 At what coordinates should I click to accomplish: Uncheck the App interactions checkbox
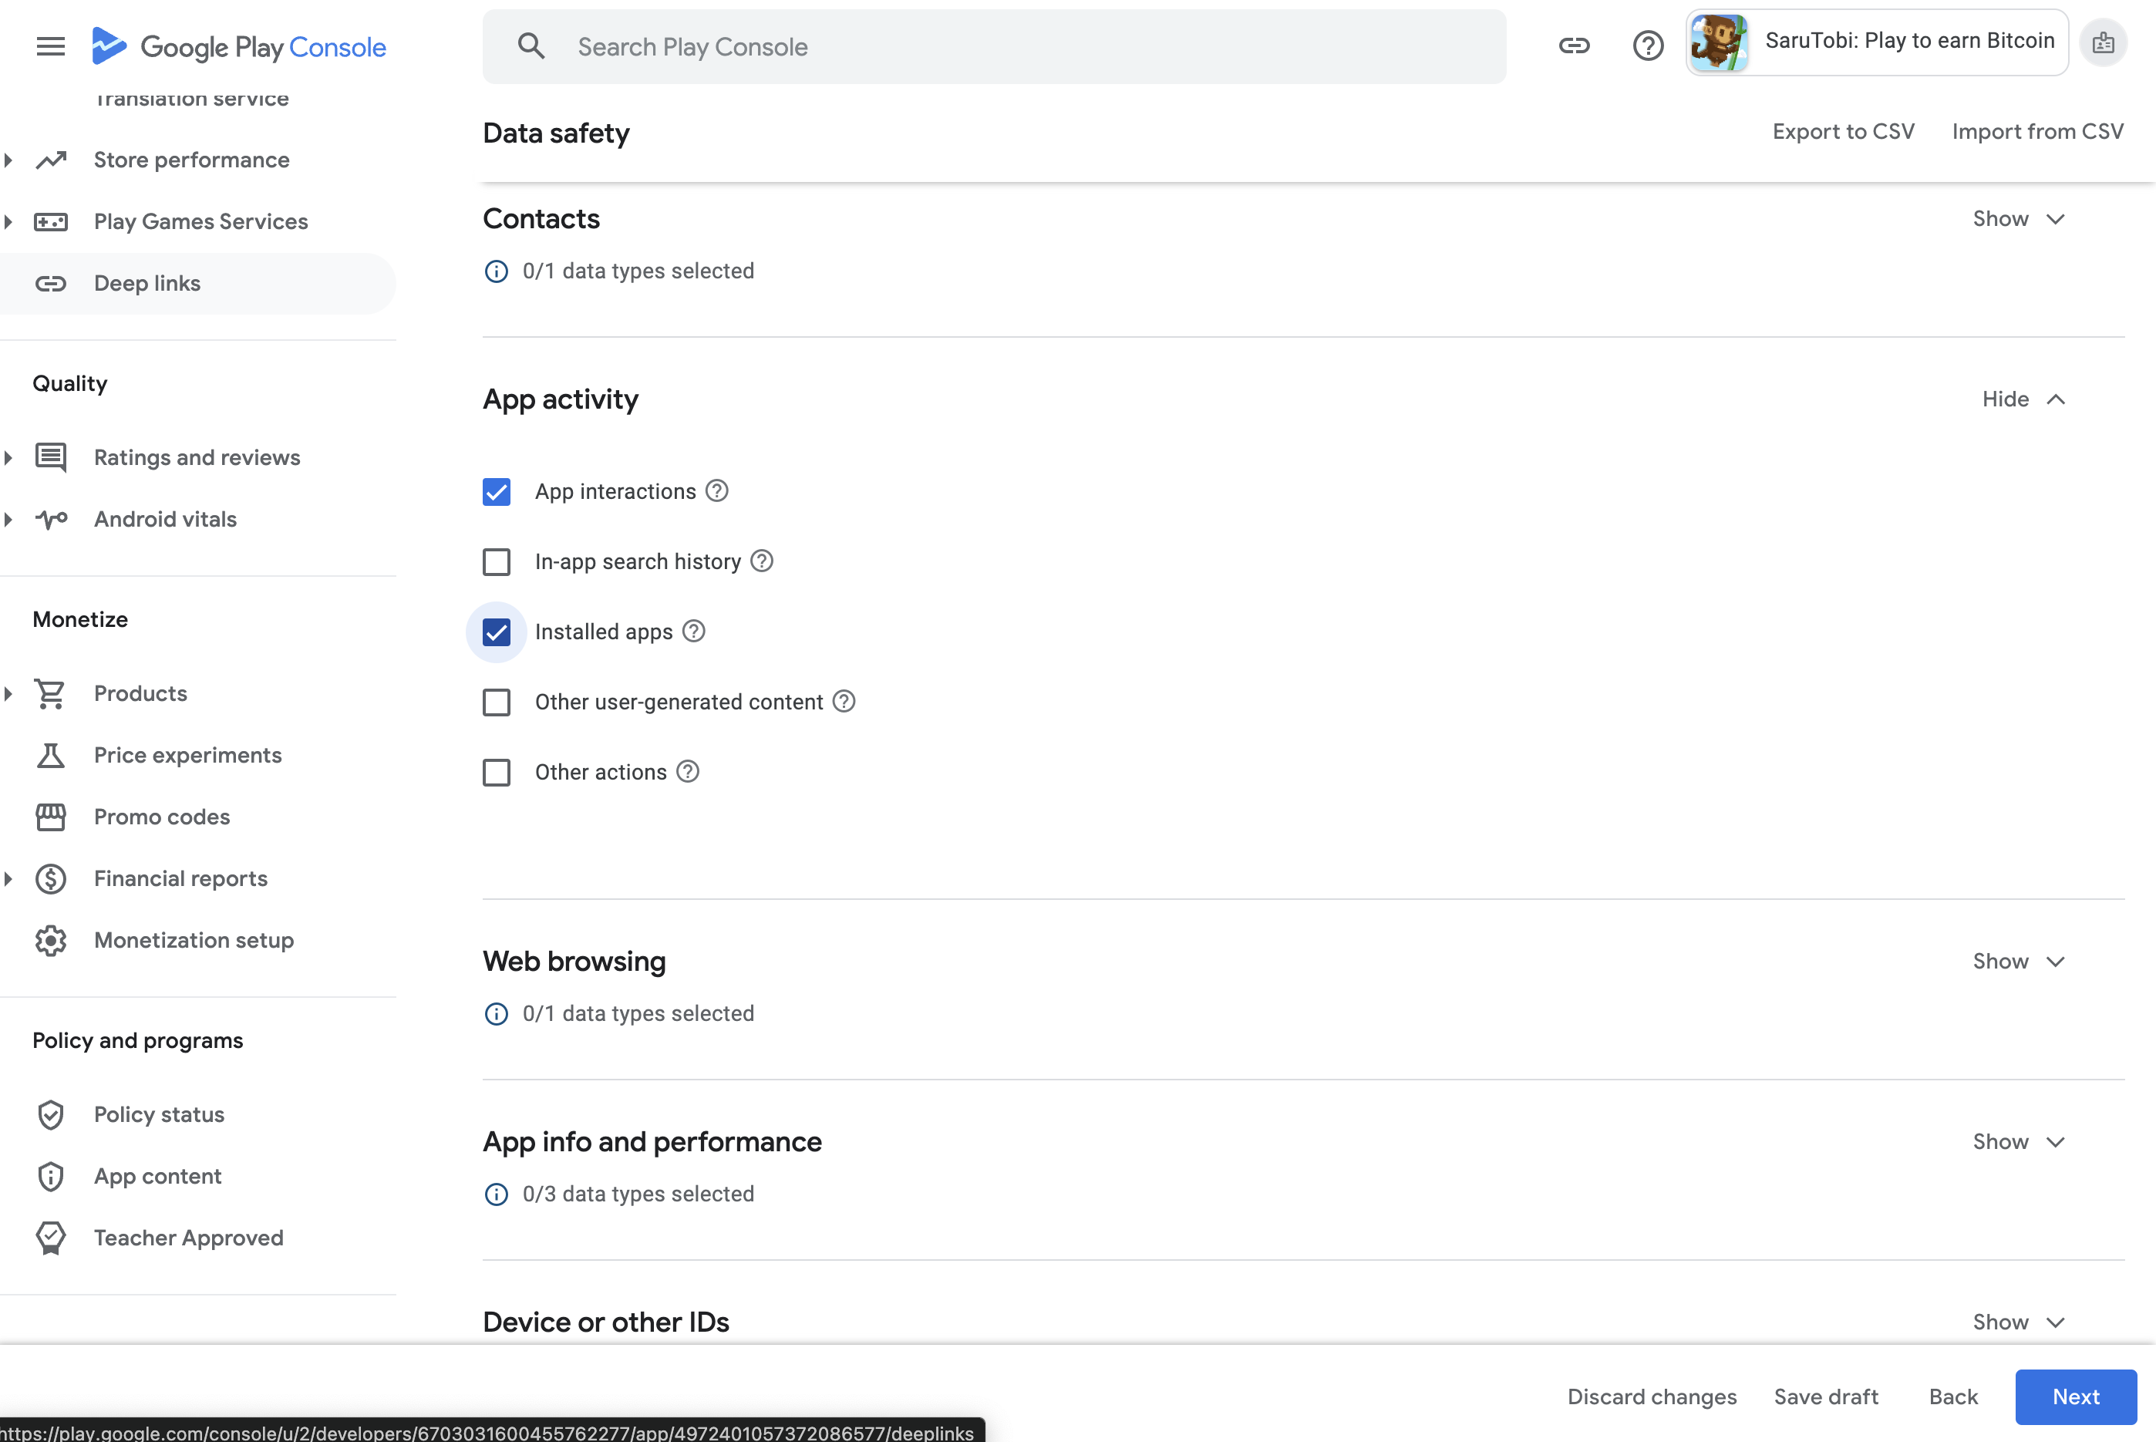[x=497, y=491]
